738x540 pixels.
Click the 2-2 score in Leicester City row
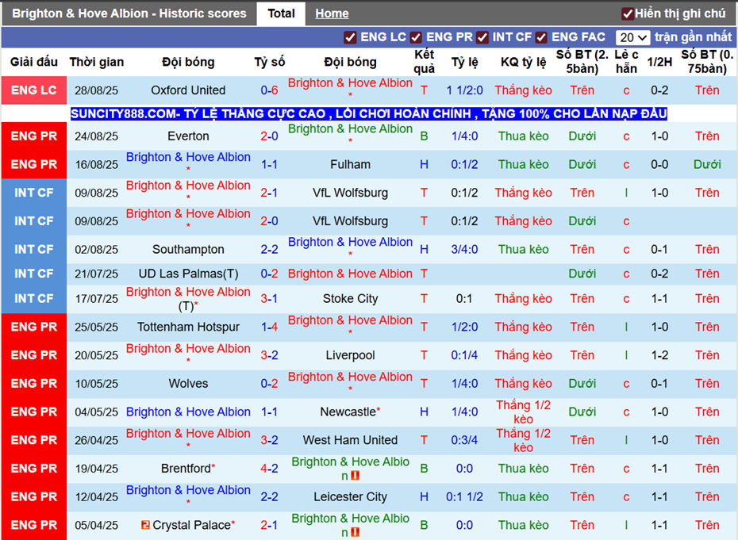pos(269,496)
